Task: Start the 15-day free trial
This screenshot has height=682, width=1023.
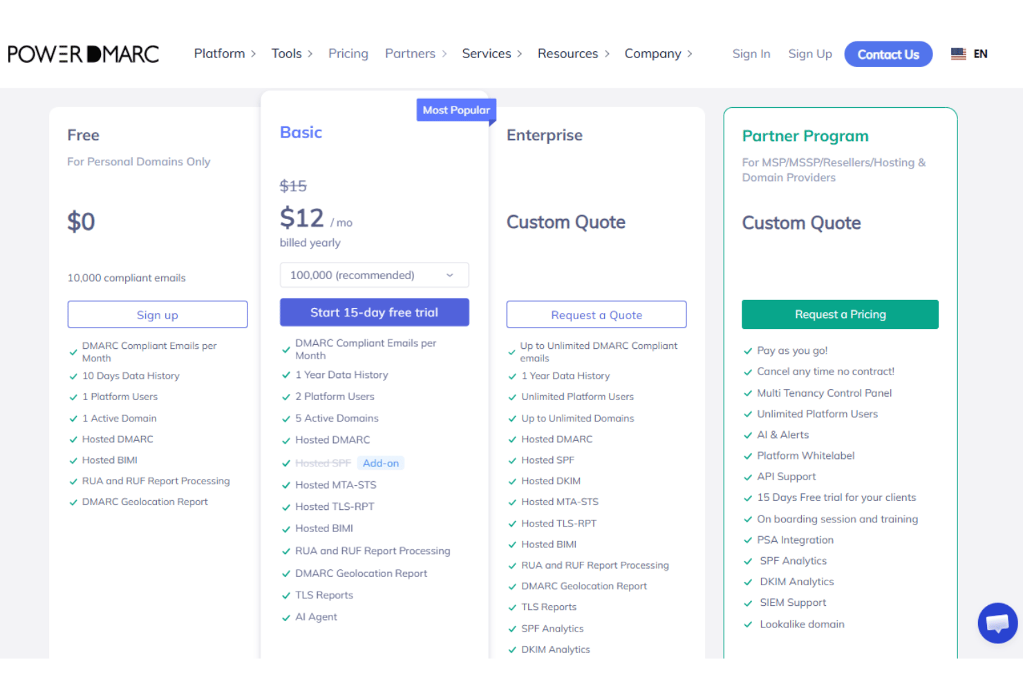Action: [374, 312]
